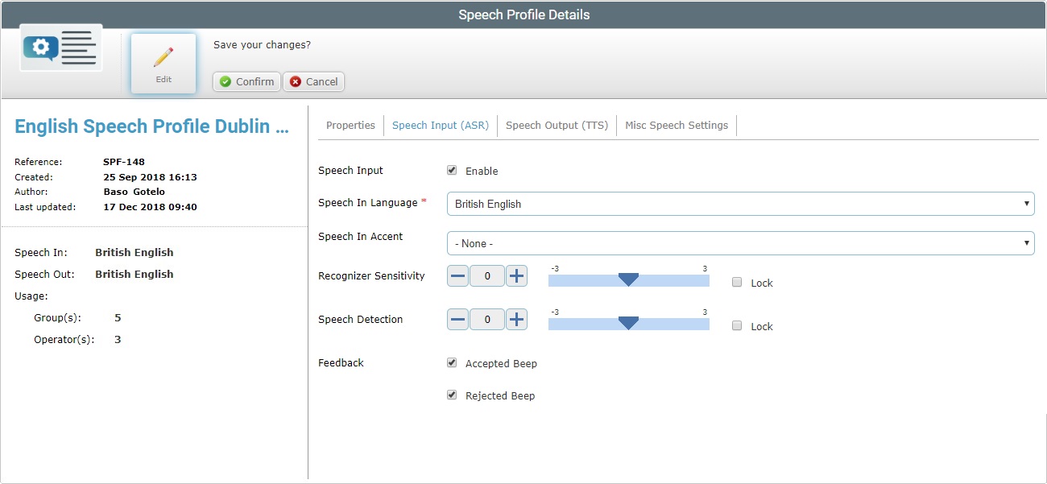Switch to the Misc Speech Settings tab
The width and height of the screenshot is (1047, 484).
(677, 125)
